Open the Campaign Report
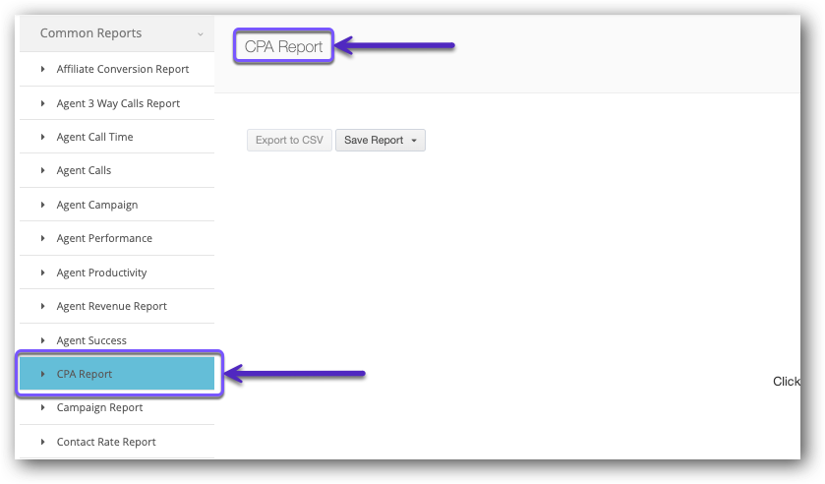Screen dimensions: 825x484 pos(99,407)
